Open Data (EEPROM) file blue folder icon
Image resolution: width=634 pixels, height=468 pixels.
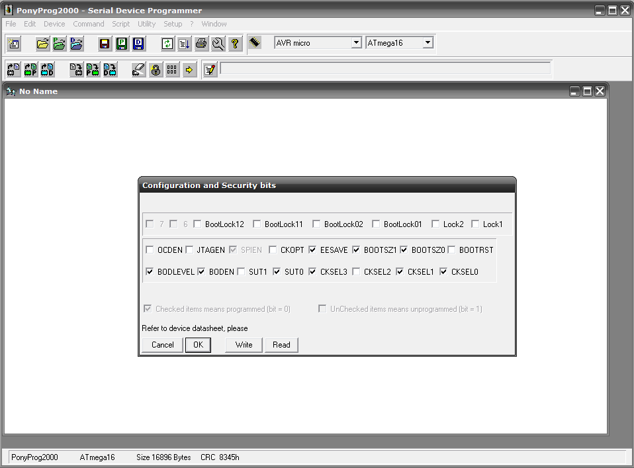coord(76,43)
